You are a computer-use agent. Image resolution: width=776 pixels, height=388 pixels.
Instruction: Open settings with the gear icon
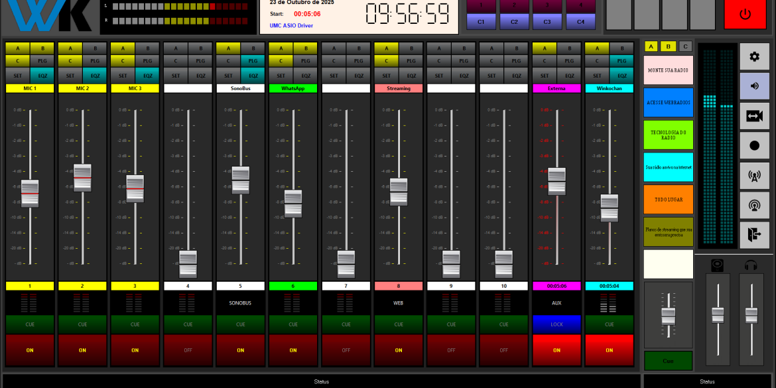tap(754, 56)
